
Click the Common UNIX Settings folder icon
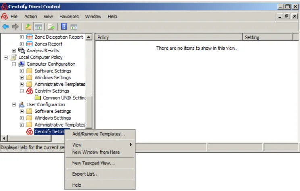pyautogui.click(x=37, y=98)
